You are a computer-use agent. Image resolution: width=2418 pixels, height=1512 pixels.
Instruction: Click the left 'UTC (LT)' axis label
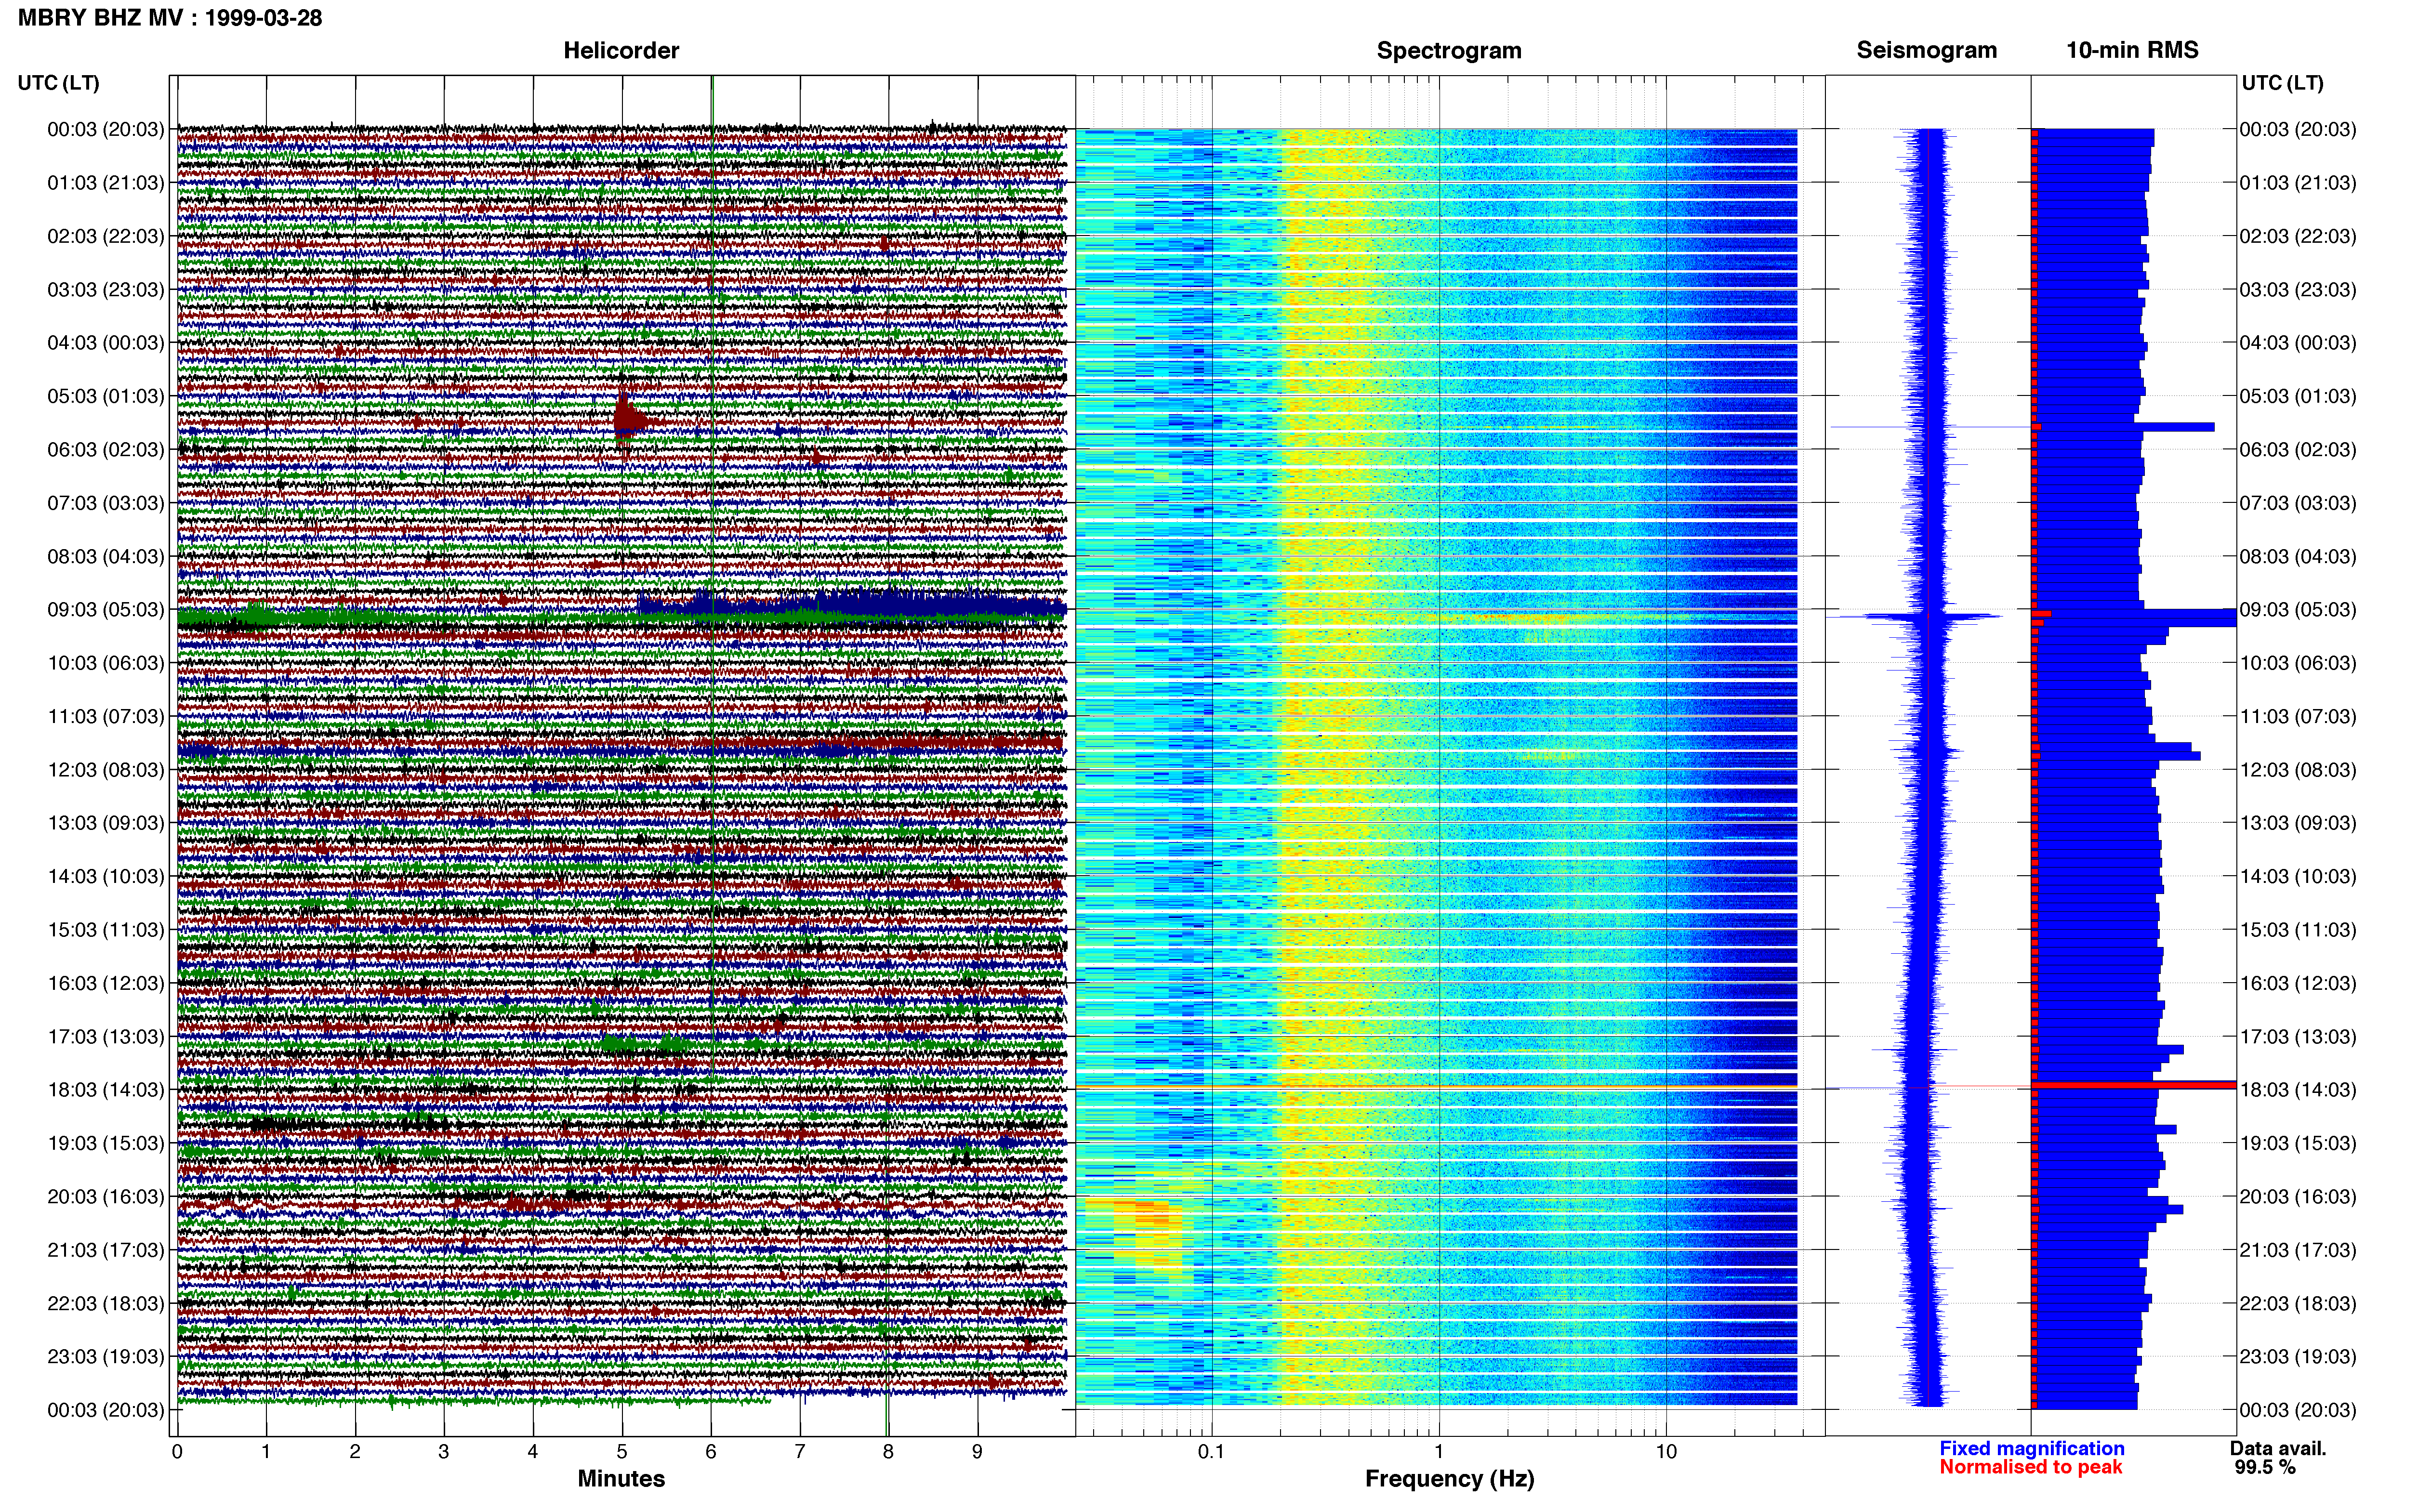click(x=58, y=83)
